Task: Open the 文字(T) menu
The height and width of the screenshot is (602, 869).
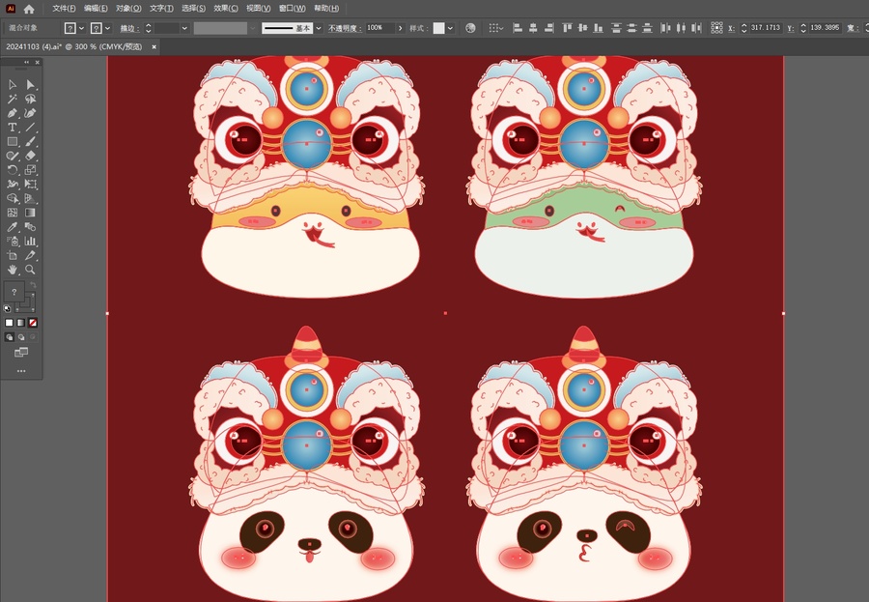Action: (x=161, y=9)
